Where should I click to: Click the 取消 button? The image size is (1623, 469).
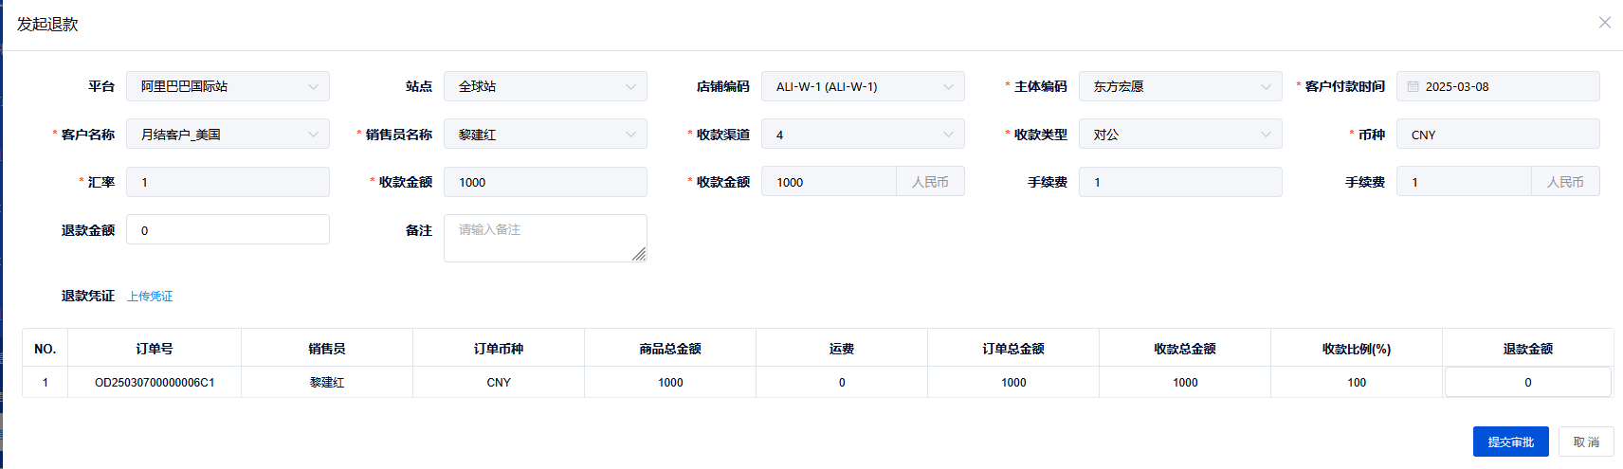tap(1585, 442)
